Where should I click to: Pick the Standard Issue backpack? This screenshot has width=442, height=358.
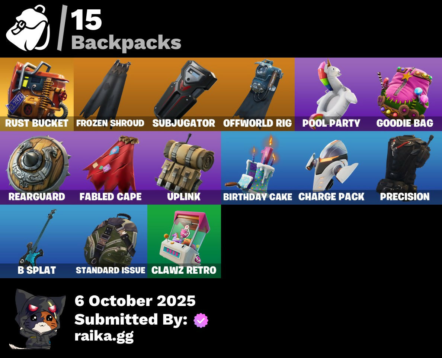110,241
